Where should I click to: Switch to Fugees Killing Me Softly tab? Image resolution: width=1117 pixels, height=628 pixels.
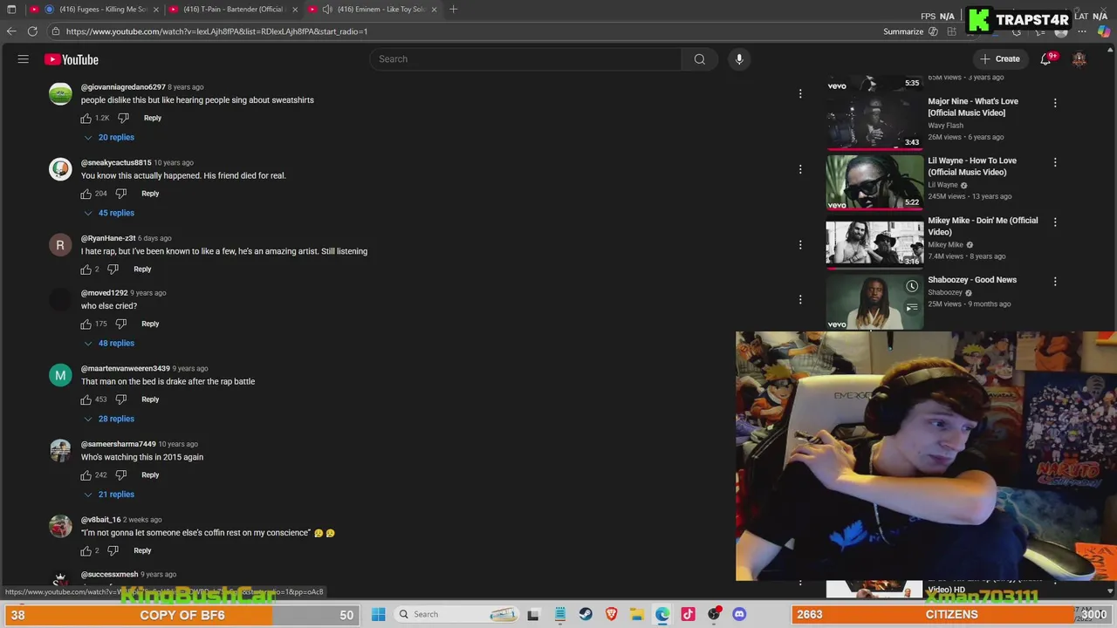tap(94, 9)
